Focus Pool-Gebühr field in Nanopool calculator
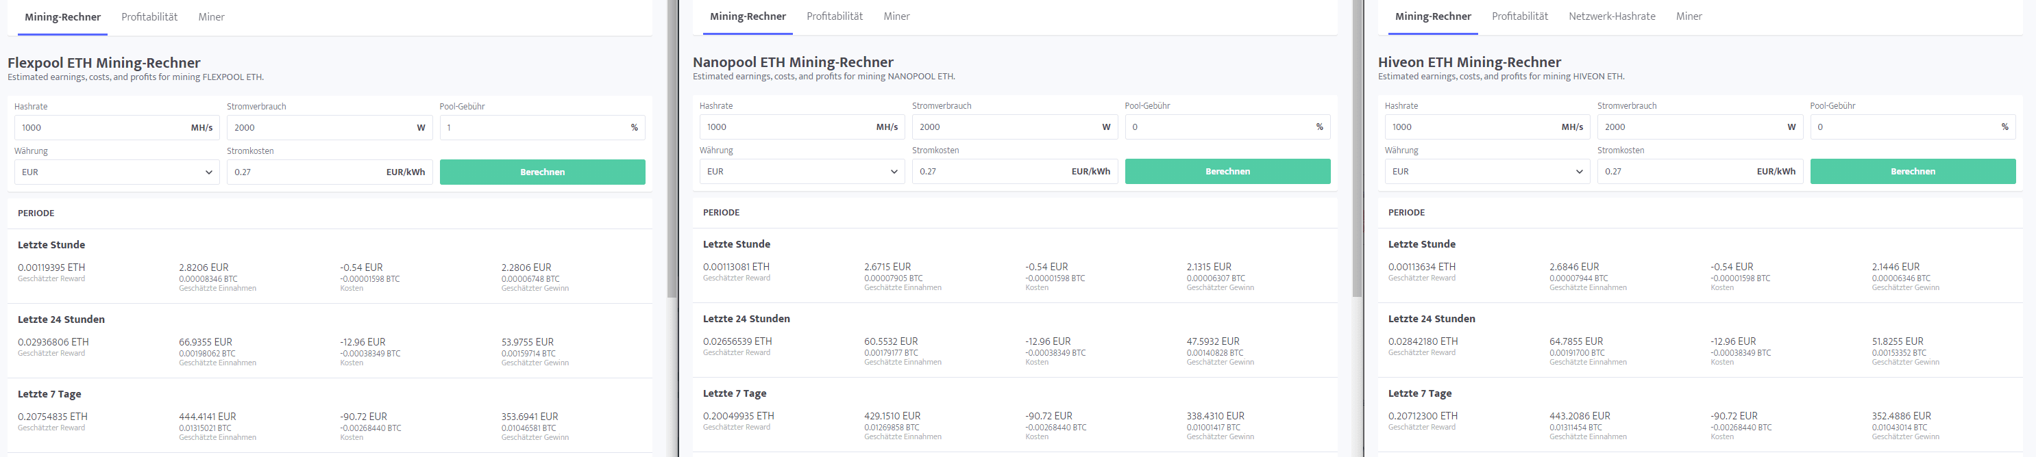This screenshot has height=457, width=2036. point(1227,127)
